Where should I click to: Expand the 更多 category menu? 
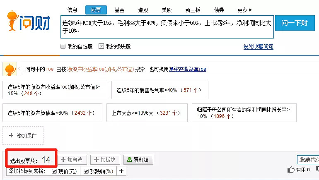(245, 10)
